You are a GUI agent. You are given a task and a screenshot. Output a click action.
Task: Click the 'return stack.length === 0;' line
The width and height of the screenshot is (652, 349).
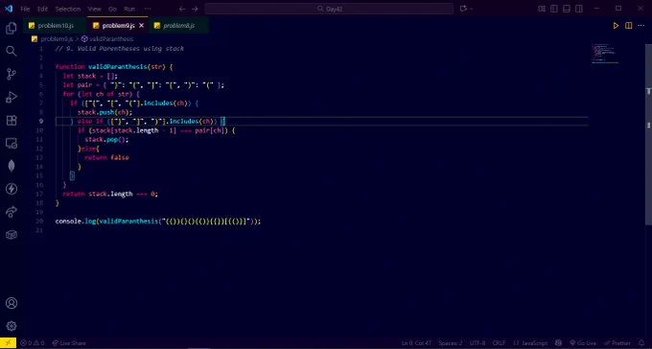[x=110, y=194]
